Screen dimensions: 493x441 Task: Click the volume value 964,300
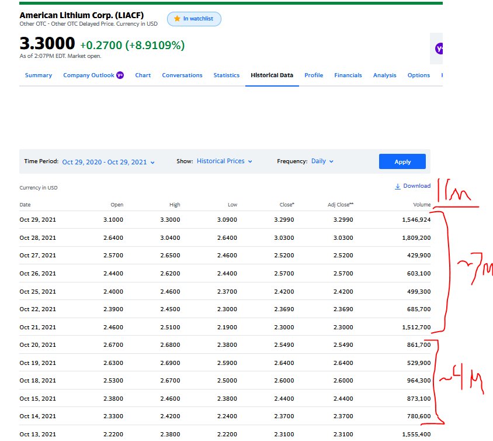[419, 381]
